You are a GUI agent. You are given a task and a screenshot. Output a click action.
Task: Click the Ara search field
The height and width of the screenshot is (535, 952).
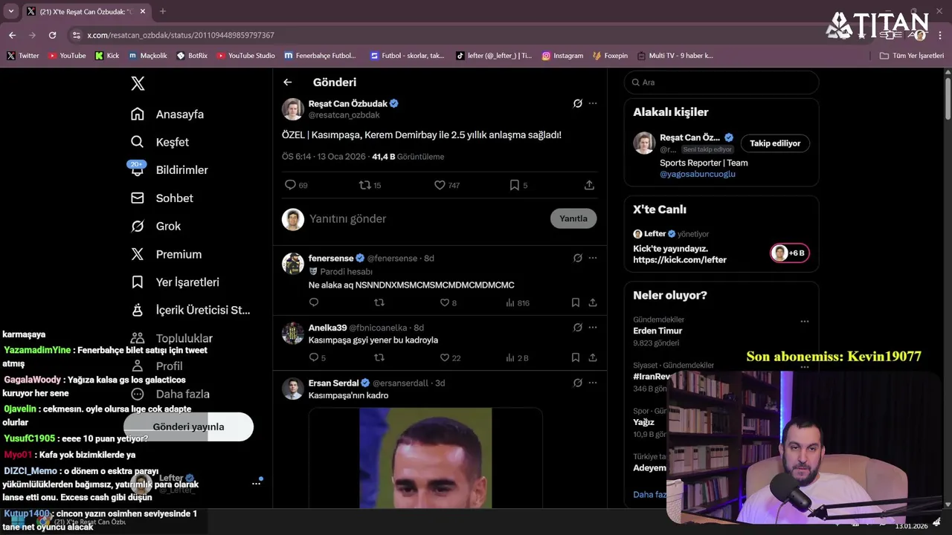[x=721, y=82]
